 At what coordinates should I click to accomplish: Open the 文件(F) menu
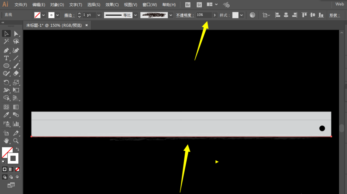20,5
